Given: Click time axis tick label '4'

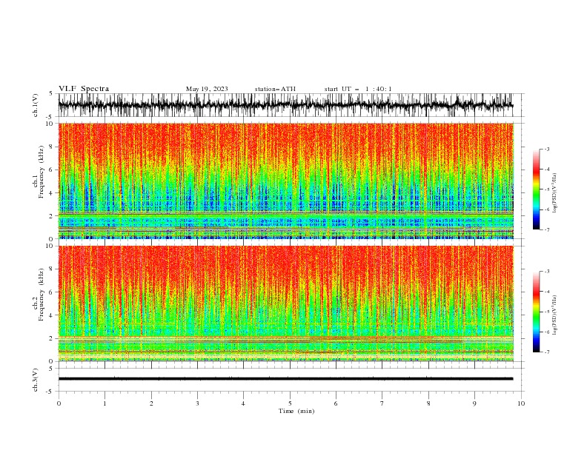Looking at the screenshot, I should (243, 403).
